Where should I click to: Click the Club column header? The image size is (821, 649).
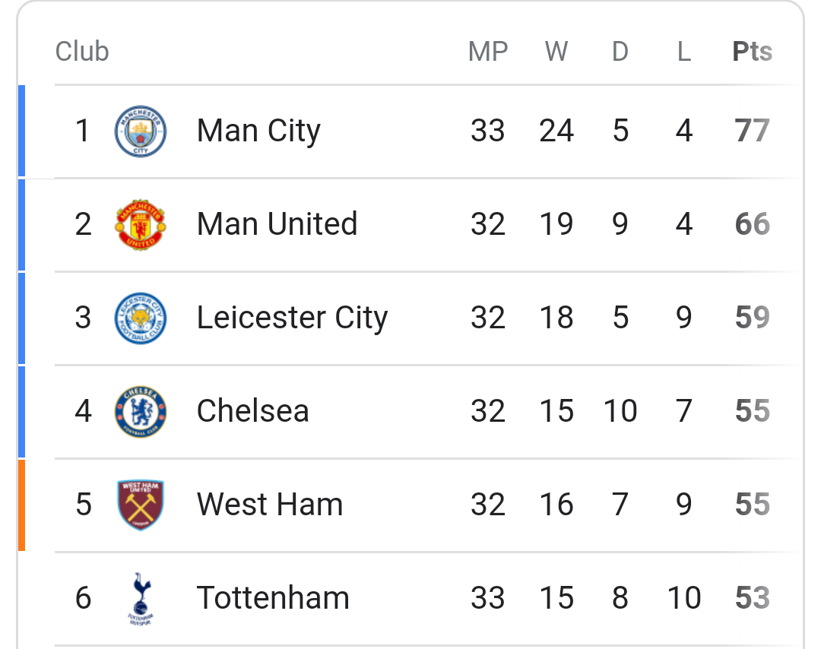tap(82, 51)
